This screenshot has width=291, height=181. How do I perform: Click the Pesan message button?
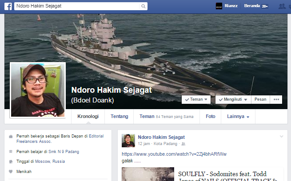pos(260,99)
